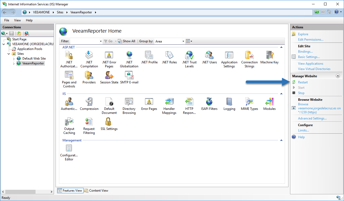Open the ISAPI Filters feature

pos(209,104)
